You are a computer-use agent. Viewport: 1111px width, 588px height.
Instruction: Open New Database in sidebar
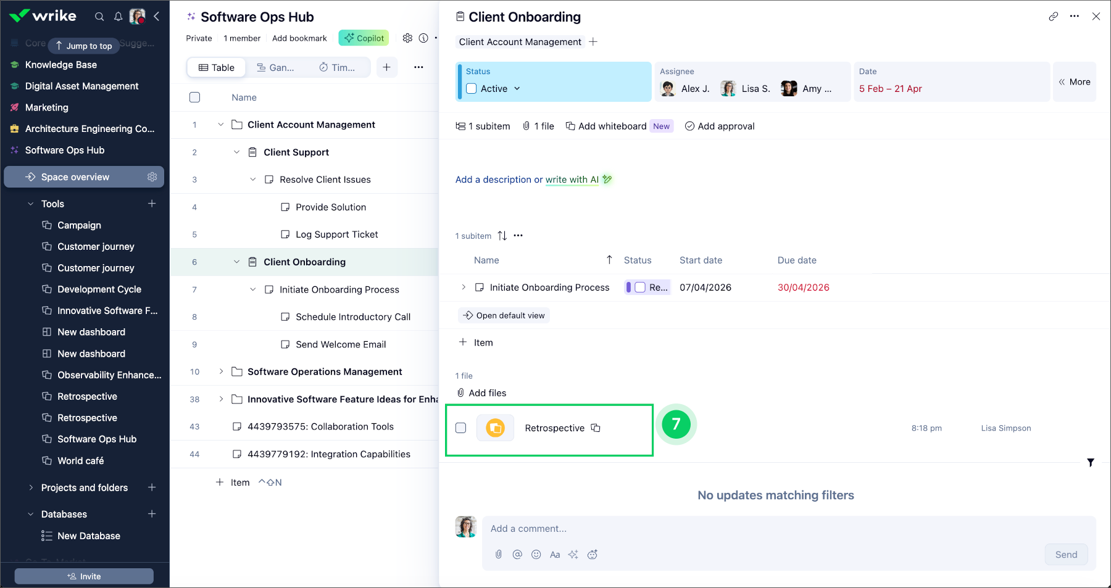[x=89, y=536]
